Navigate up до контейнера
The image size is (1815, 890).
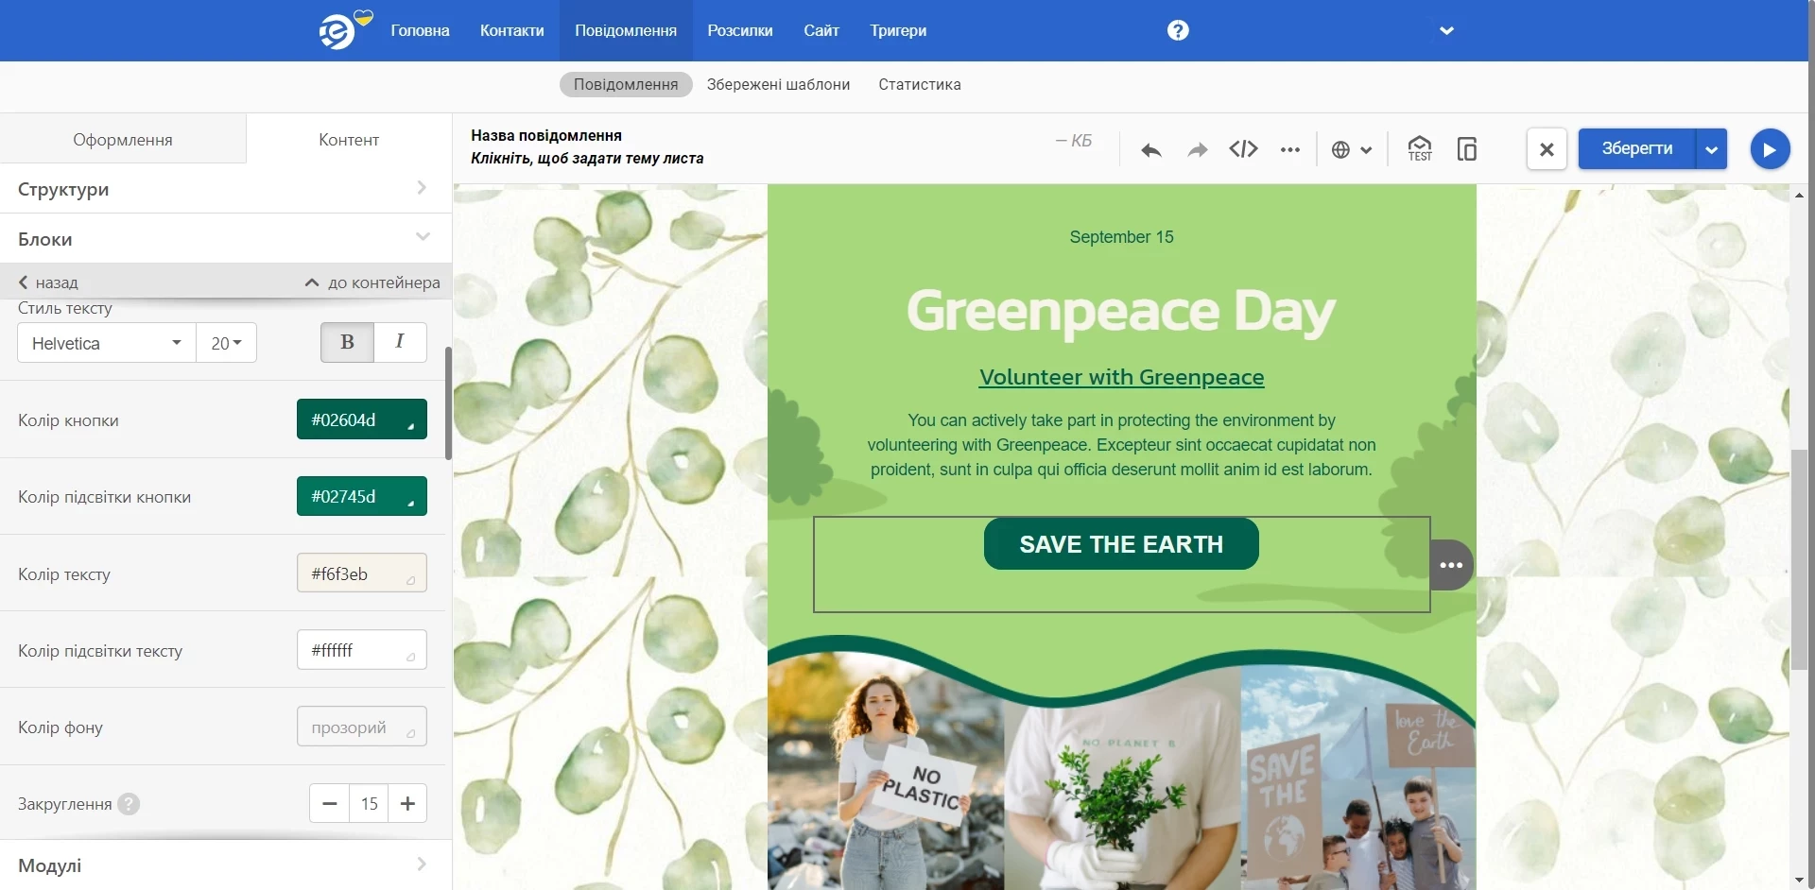coord(372,282)
